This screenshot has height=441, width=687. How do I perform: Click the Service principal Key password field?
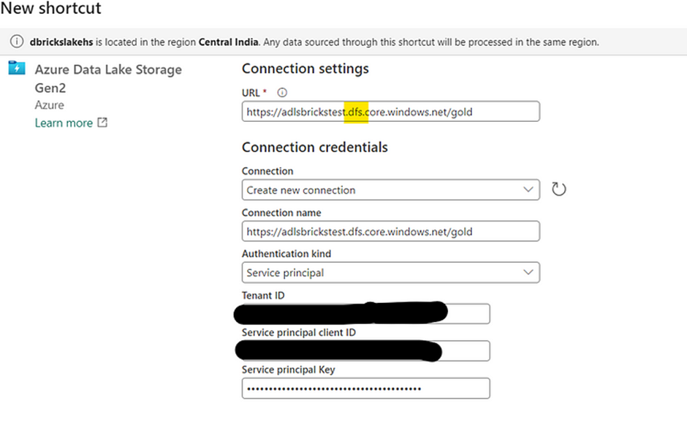pyautogui.click(x=365, y=388)
